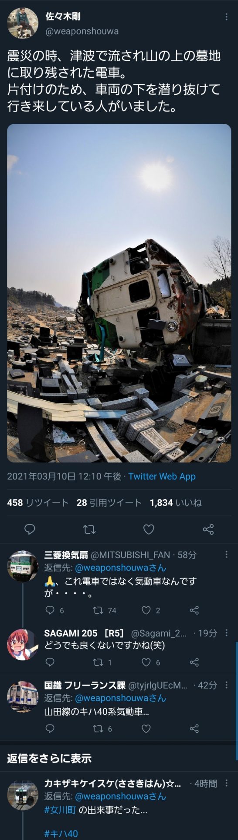The height and width of the screenshot is (840, 238).
Task: Open the Twitter Web App link
Action: (x=162, y=476)
